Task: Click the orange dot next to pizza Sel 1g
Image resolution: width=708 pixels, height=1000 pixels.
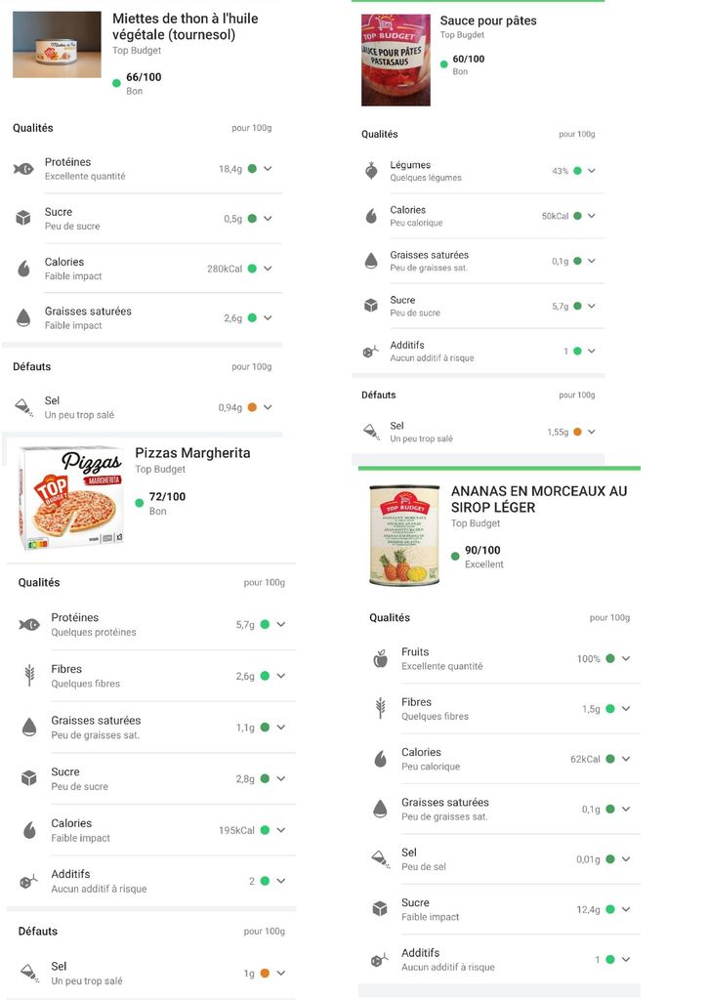Action: tap(265, 974)
